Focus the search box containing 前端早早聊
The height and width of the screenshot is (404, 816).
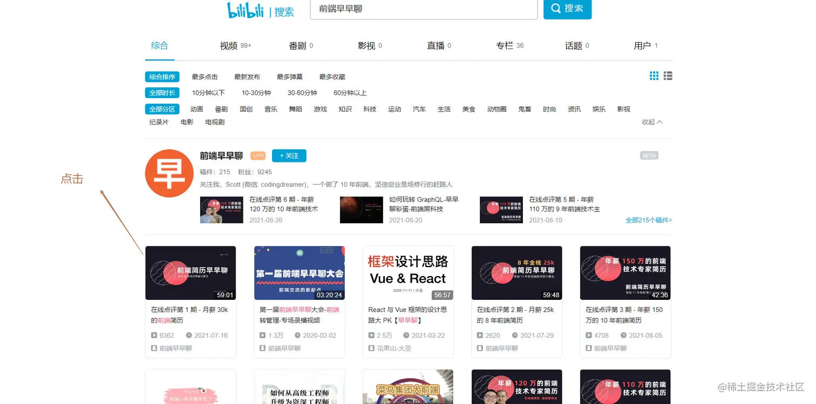424,9
